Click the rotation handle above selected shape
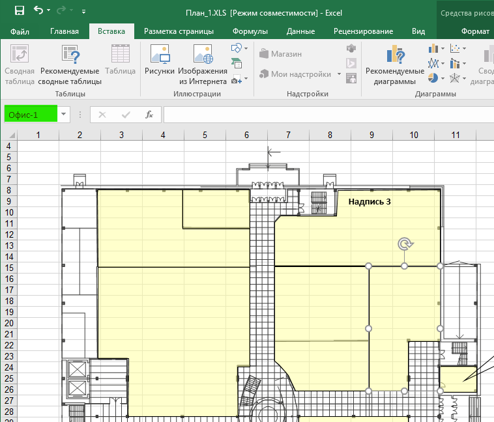The image size is (494, 422). tap(405, 244)
